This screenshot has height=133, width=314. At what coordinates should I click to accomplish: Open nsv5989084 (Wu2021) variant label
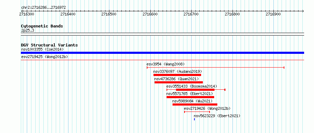pyautogui.click(x=192, y=101)
